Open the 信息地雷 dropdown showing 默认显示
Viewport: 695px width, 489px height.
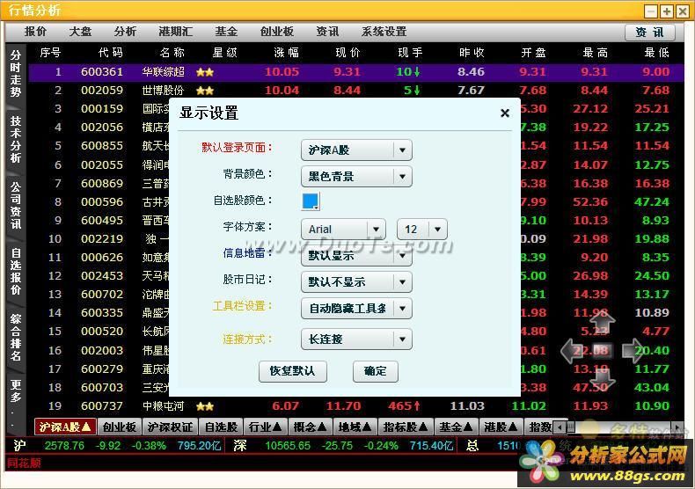(356, 256)
